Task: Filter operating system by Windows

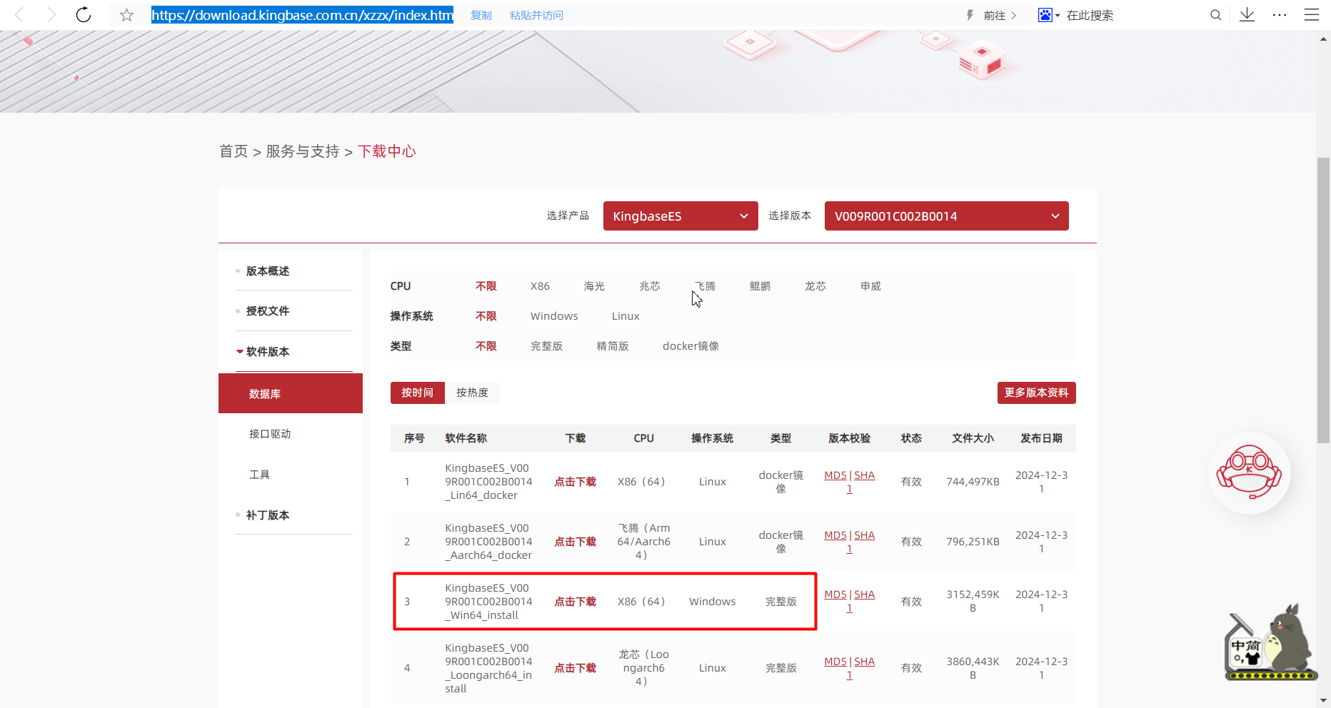Action: pyautogui.click(x=553, y=315)
